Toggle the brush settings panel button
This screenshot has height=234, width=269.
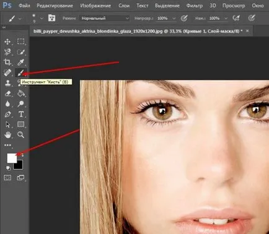(51, 18)
